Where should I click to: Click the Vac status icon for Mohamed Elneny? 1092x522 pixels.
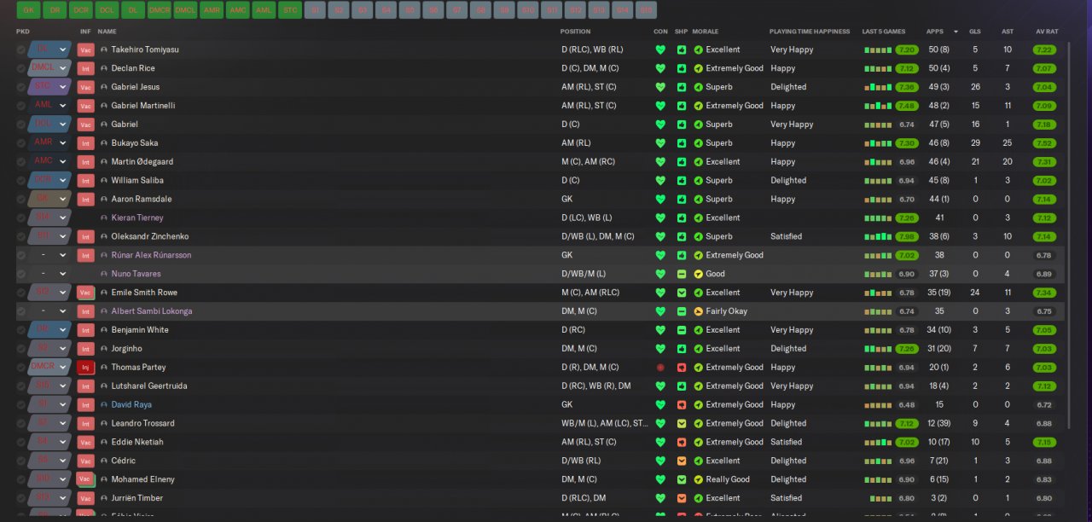click(x=85, y=479)
